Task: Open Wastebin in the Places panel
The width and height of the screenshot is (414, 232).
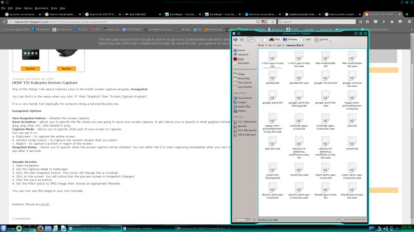Action: pos(243,63)
